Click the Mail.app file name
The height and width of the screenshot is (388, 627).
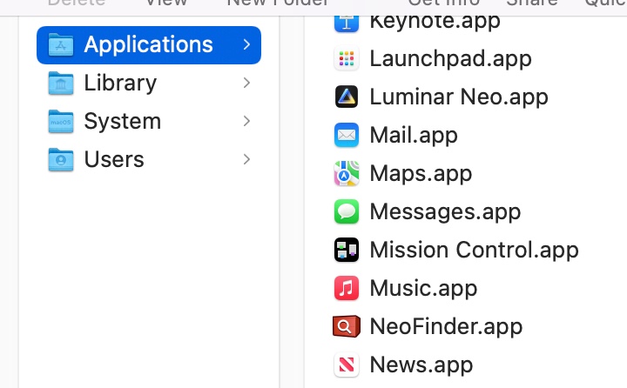coord(414,136)
